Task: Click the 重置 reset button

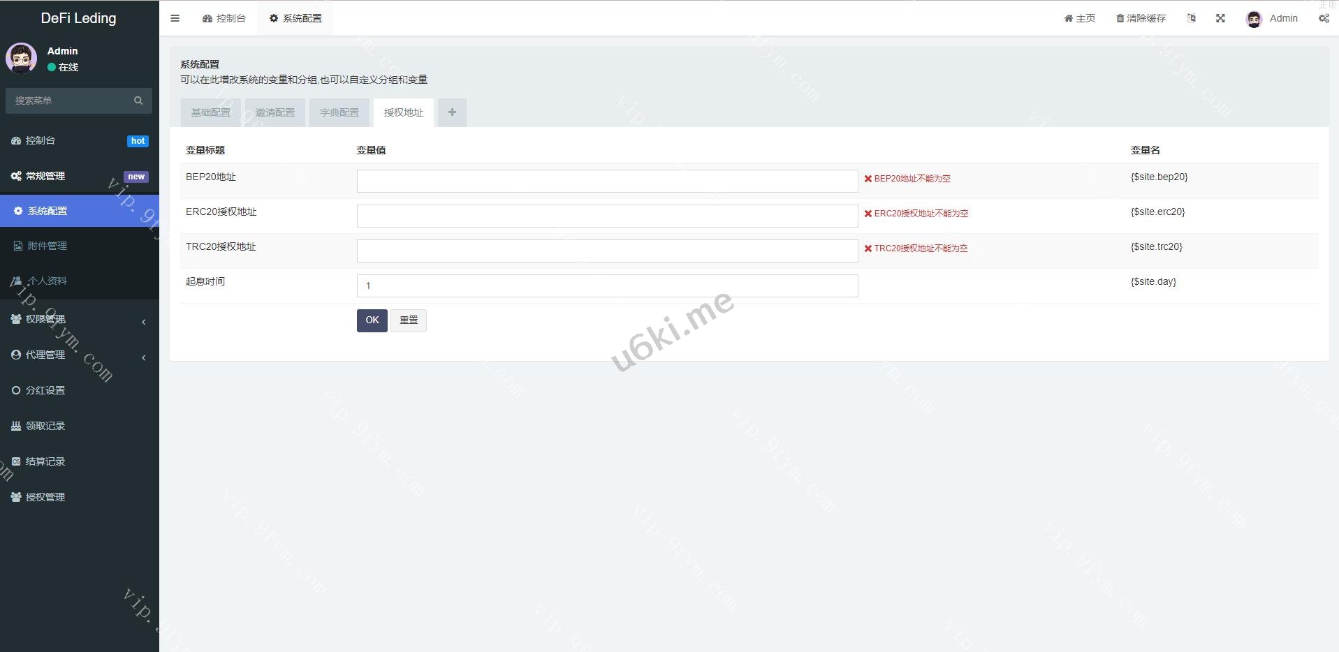Action: pyautogui.click(x=409, y=320)
